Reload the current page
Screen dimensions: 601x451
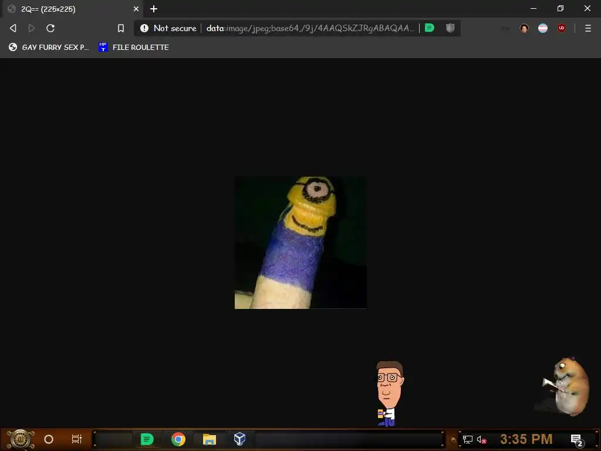(x=50, y=28)
